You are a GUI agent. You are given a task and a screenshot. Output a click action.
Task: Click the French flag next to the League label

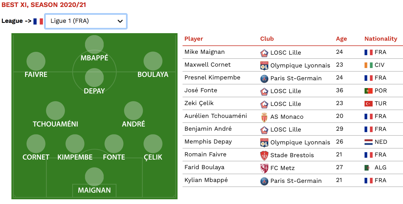38,21
